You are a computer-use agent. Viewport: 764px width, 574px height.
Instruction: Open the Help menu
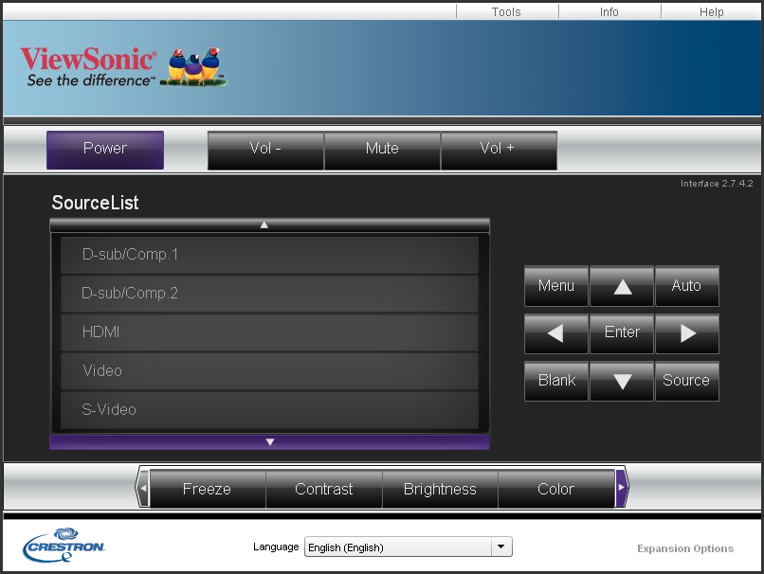tap(711, 11)
